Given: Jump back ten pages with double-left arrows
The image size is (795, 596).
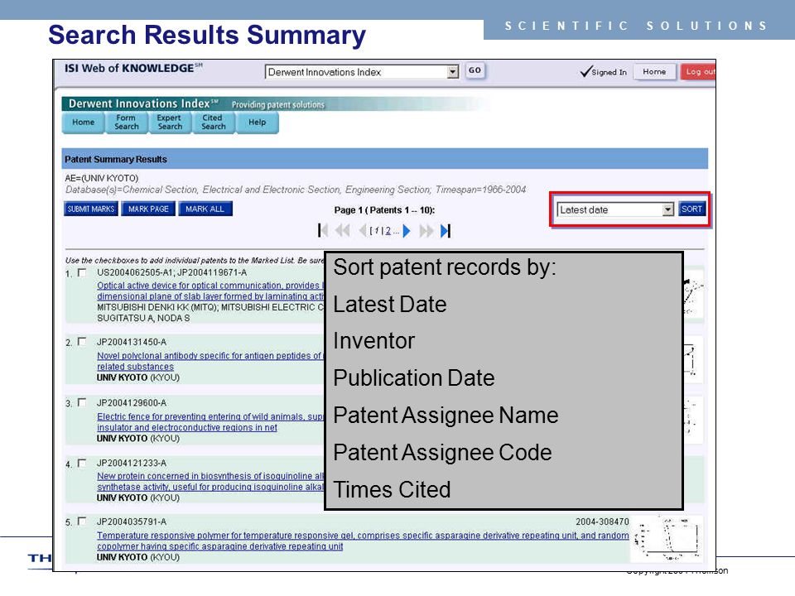Looking at the screenshot, I should 343,231.
